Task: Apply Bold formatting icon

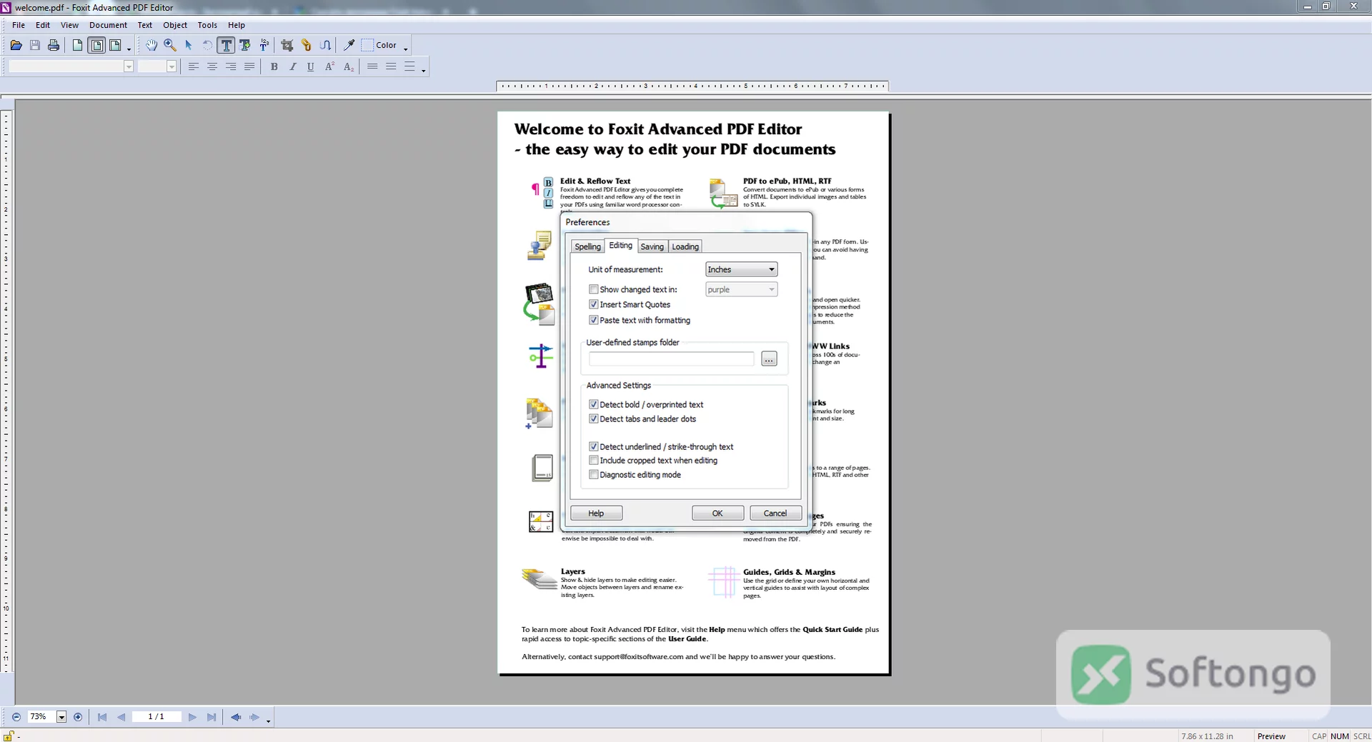Action: click(x=274, y=66)
